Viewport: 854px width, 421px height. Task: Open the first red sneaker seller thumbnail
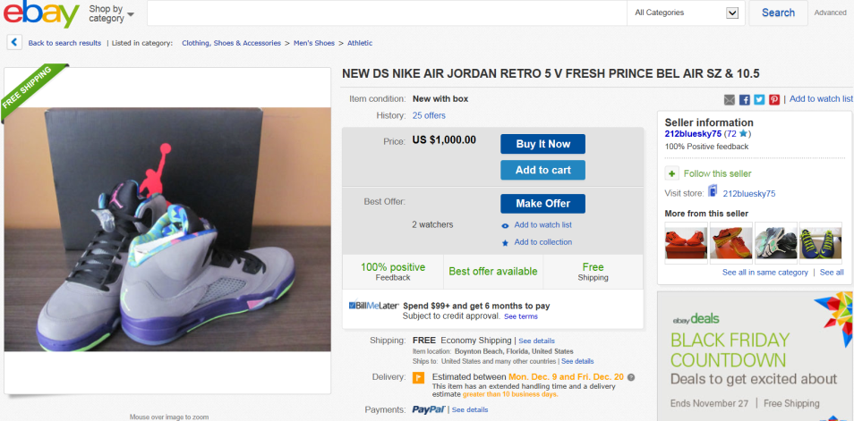[x=687, y=241]
